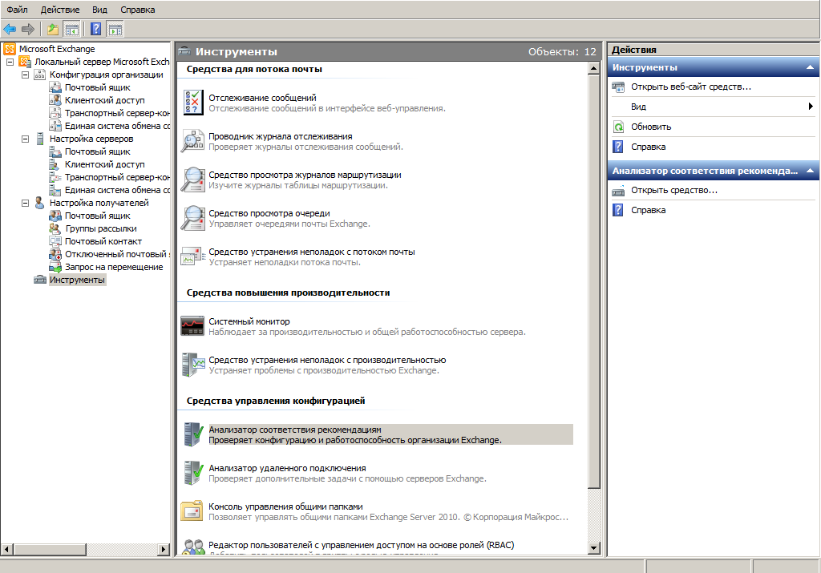Click the green Обновить refresh icon
This screenshot has width=821, height=573.
(x=618, y=127)
